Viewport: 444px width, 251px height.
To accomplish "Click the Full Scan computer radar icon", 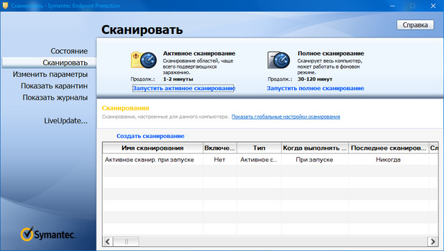I will (279, 60).
